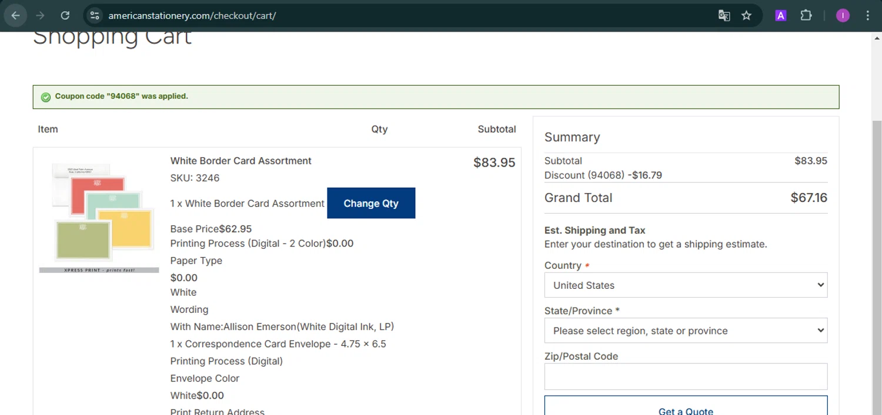Click the coupon applied message text

coord(122,96)
